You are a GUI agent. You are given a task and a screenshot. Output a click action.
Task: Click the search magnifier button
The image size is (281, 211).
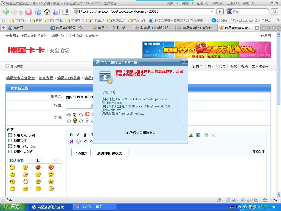click(x=274, y=12)
